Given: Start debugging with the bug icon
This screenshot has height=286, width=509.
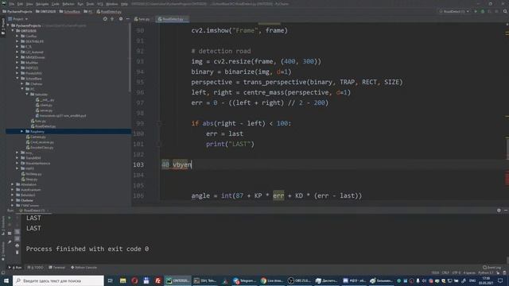Looking at the screenshot, I should point(483,11).
